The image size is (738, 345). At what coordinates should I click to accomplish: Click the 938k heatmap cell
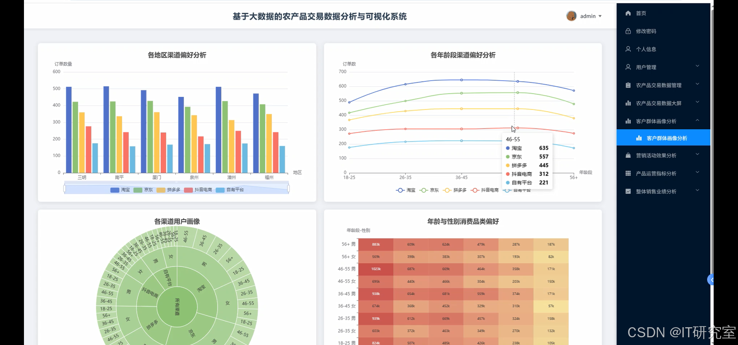pyautogui.click(x=376, y=294)
